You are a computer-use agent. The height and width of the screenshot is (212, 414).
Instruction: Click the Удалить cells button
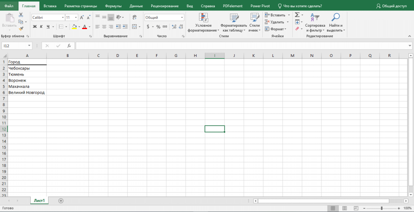coord(275,22)
